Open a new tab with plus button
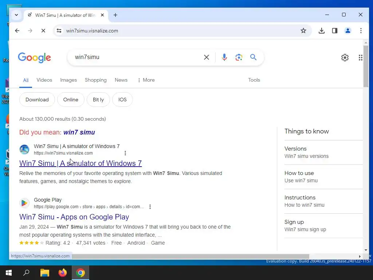Viewport: 373px width, 280px height. 115,15
